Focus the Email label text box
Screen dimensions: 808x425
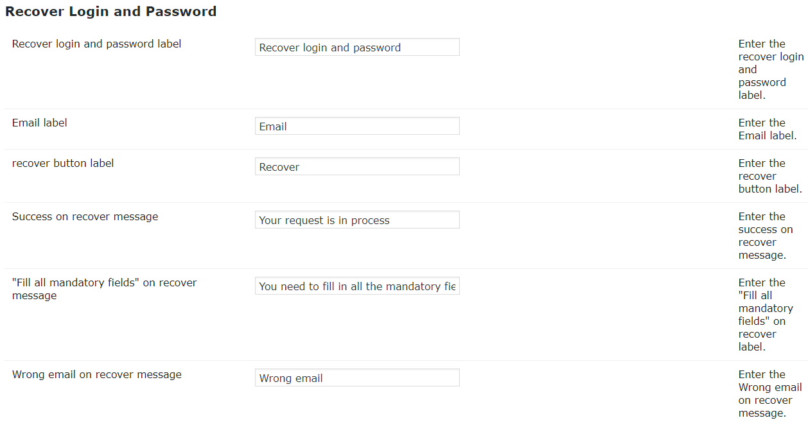point(357,126)
